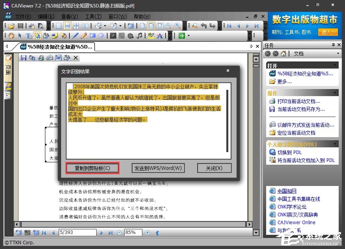345x249 pixels.
Task: Toggle actual size page view button
Action: pos(143,26)
